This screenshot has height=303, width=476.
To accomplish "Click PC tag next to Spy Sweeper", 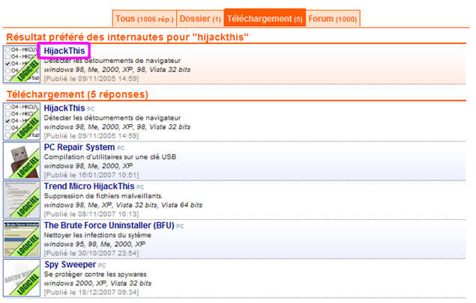I will pyautogui.click(x=102, y=266).
